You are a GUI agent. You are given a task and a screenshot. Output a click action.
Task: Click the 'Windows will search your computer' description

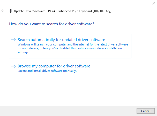coord(73,44)
